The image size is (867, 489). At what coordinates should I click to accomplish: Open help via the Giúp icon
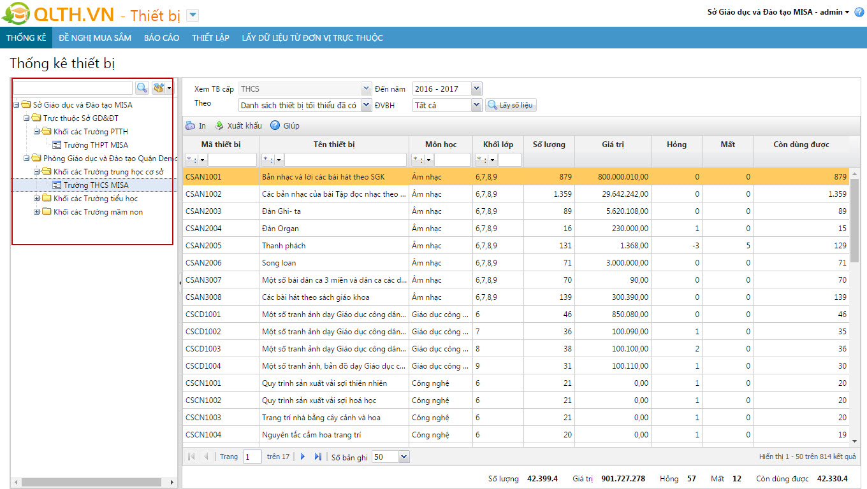(x=275, y=125)
